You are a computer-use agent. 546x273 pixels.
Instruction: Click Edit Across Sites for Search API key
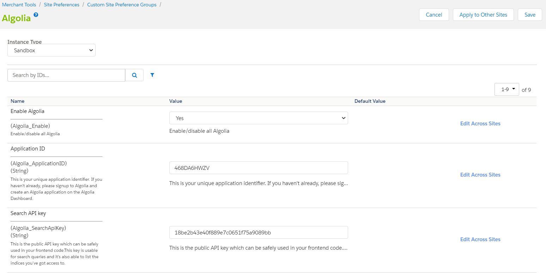[480, 239]
